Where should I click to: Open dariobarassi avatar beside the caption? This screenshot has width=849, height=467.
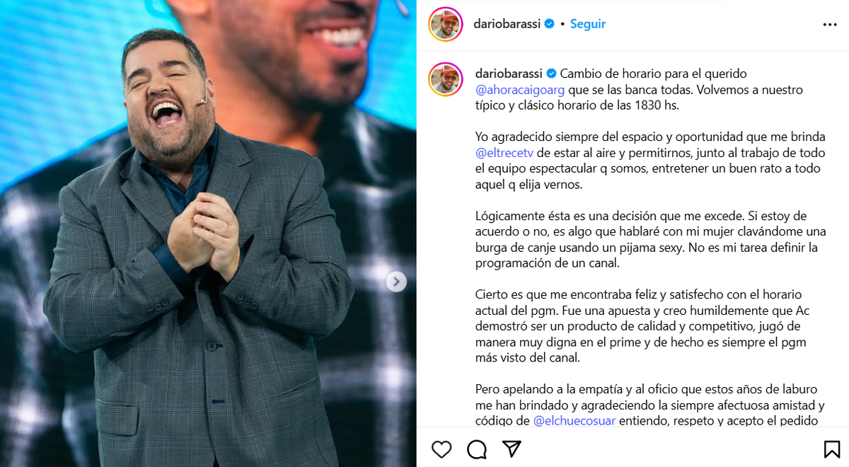(446, 79)
